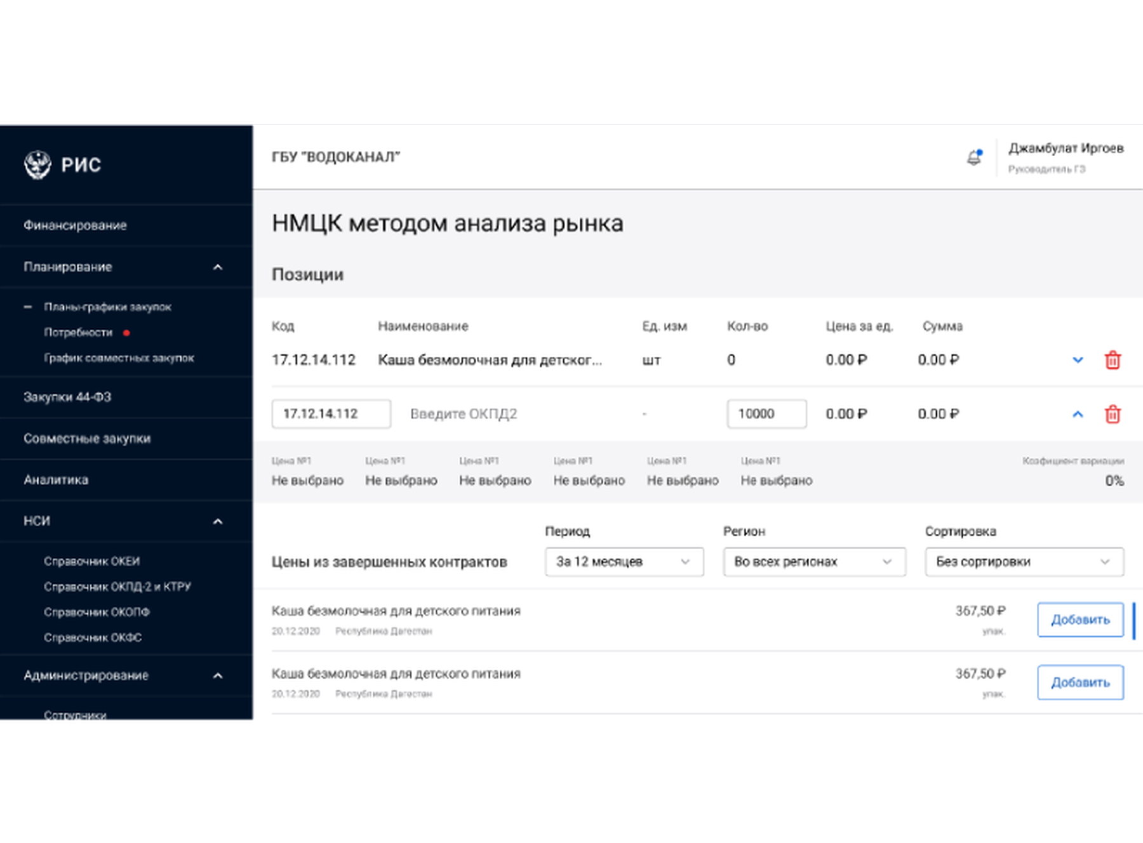The image size is (1143, 843).
Task: Click the ГБУ "ВОДОКАНАЛ" organization name
Action: tap(336, 157)
